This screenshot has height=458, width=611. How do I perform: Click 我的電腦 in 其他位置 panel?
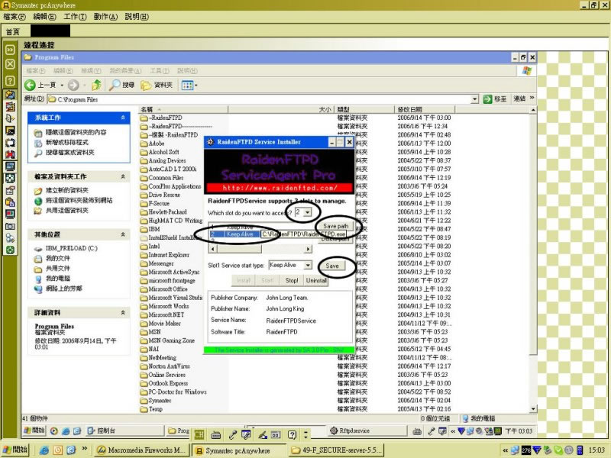click(58, 279)
